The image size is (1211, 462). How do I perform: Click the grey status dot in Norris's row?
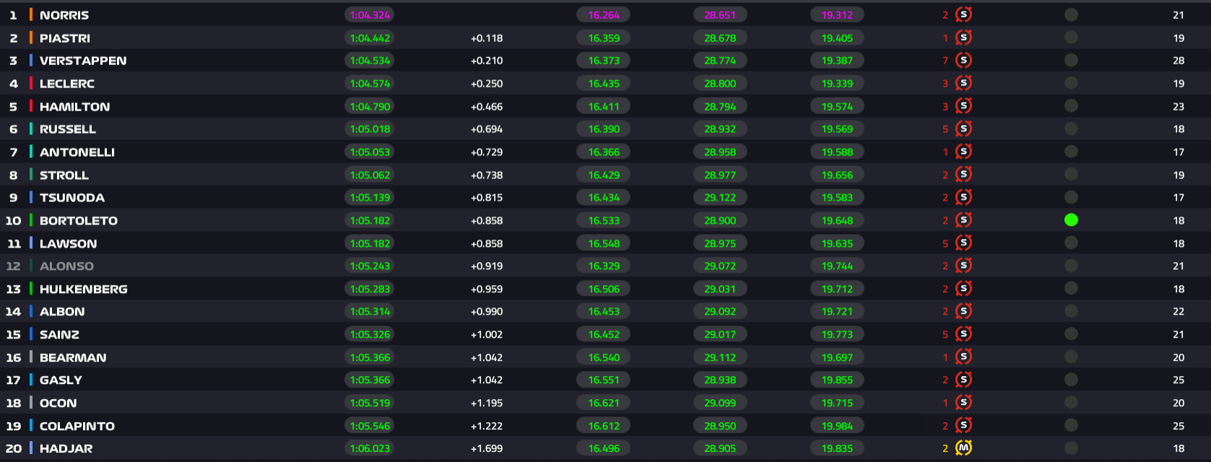coord(1071,14)
